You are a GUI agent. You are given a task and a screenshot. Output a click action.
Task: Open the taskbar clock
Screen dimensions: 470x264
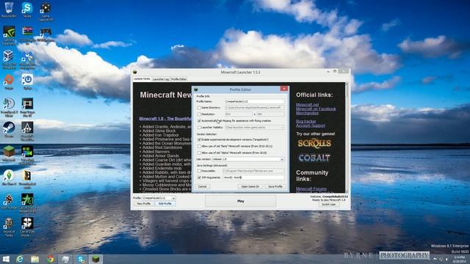point(460,259)
